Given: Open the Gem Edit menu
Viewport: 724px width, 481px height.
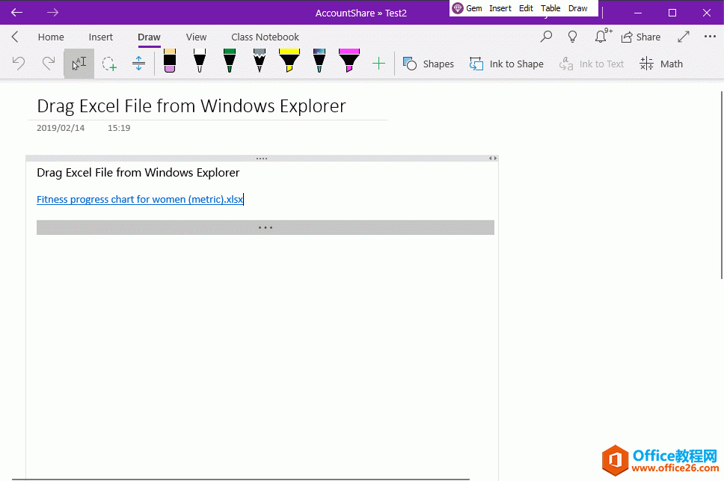Looking at the screenshot, I should (x=526, y=8).
